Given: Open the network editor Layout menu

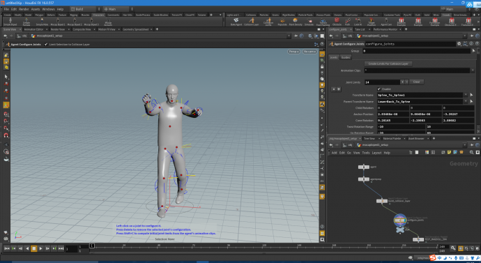Looking at the screenshot, I should click(x=376, y=153).
